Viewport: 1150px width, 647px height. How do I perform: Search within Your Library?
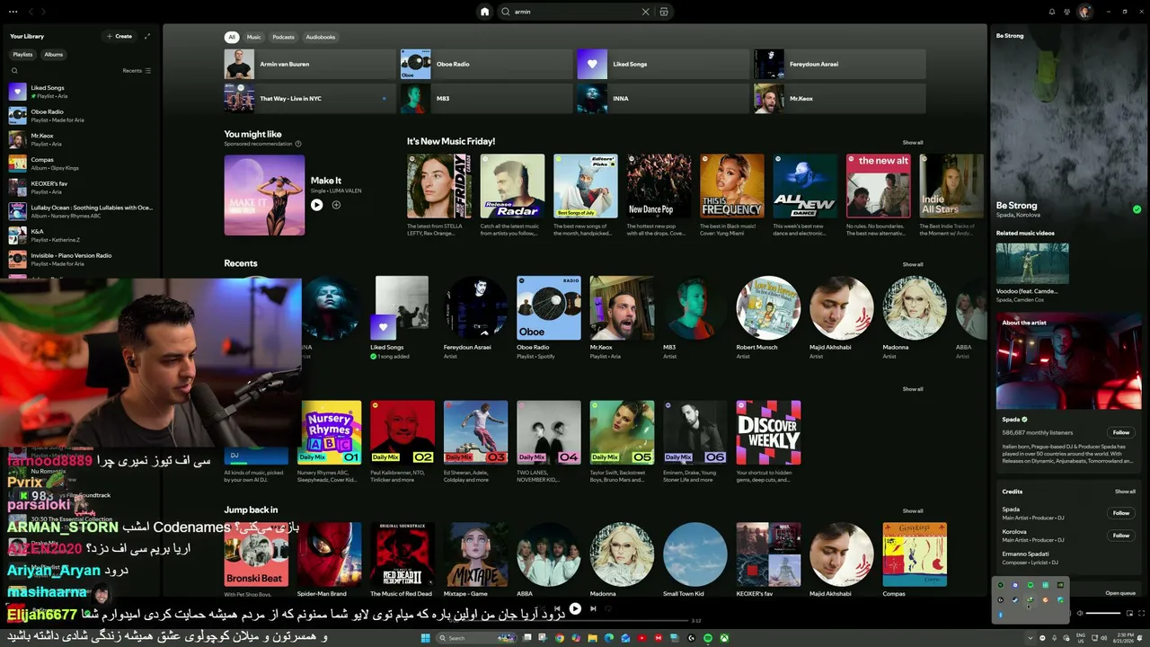tap(14, 70)
